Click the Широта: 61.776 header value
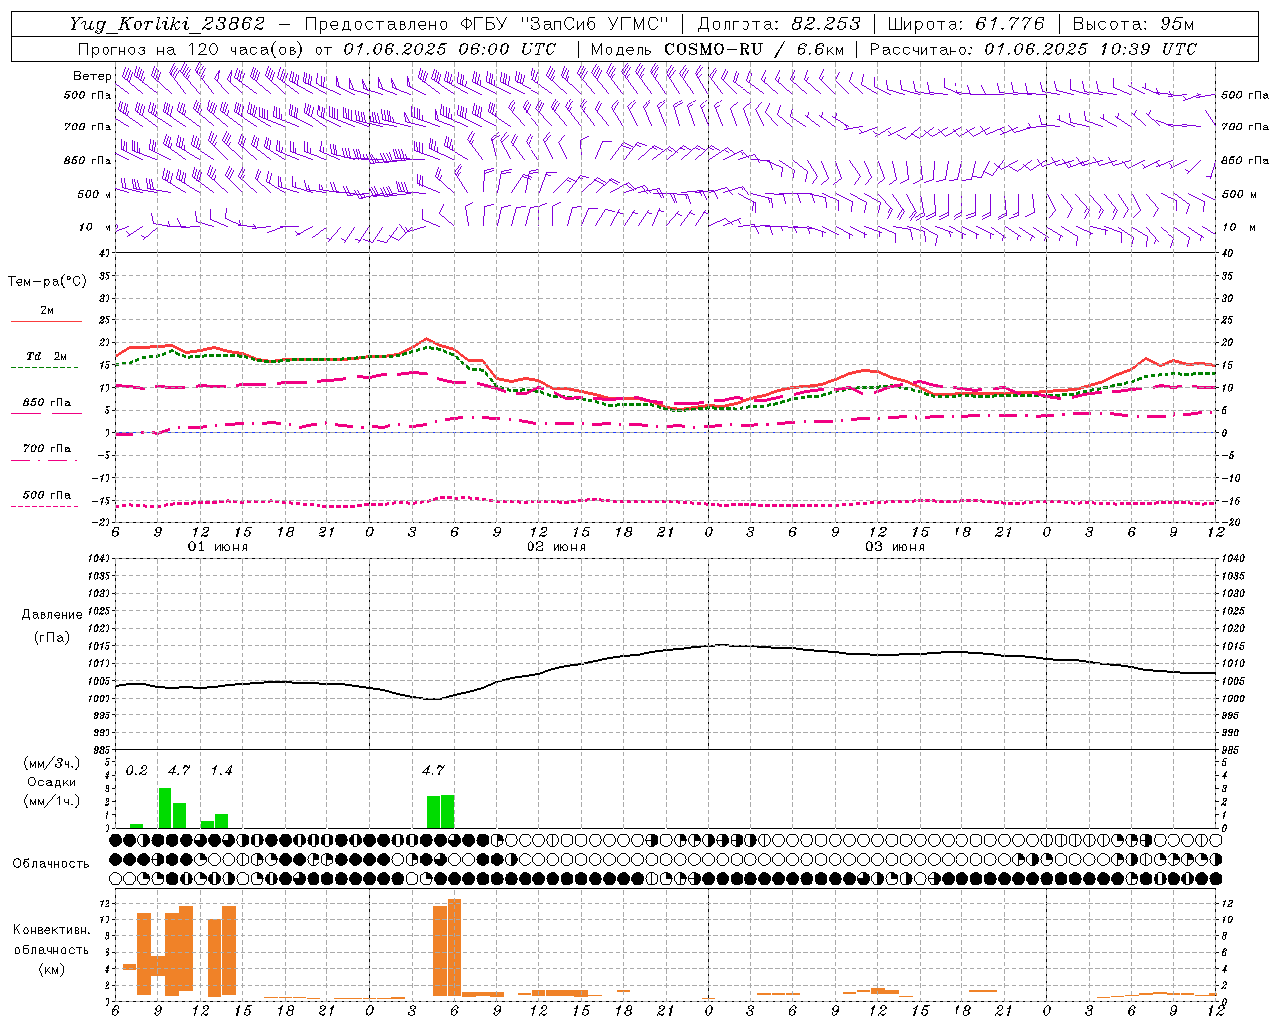 coord(966,24)
